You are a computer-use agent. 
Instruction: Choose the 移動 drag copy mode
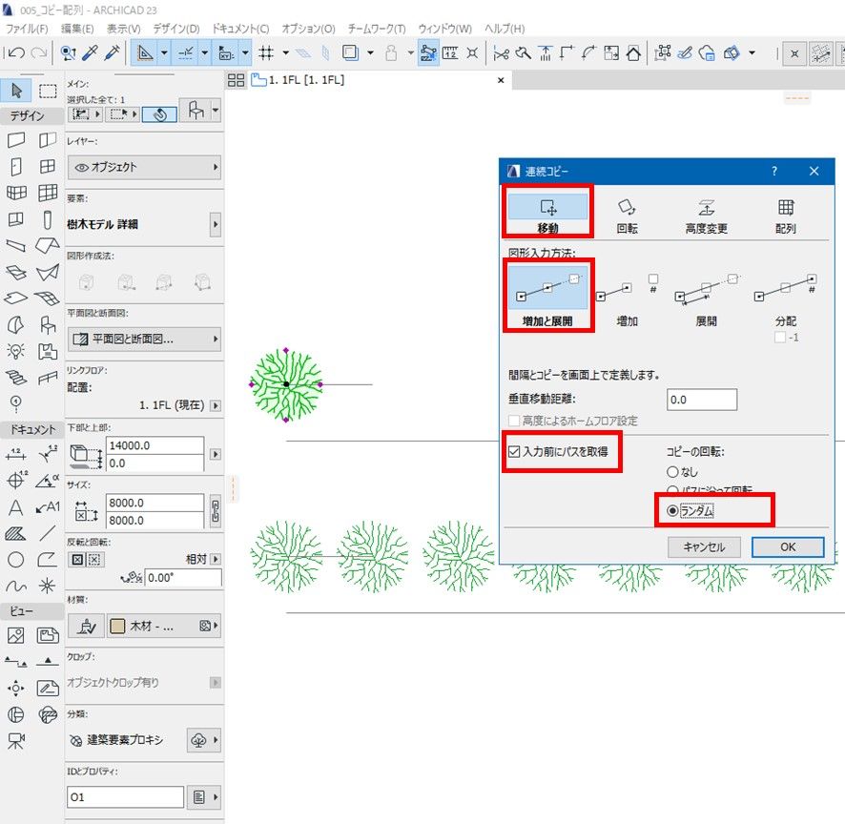tap(547, 214)
